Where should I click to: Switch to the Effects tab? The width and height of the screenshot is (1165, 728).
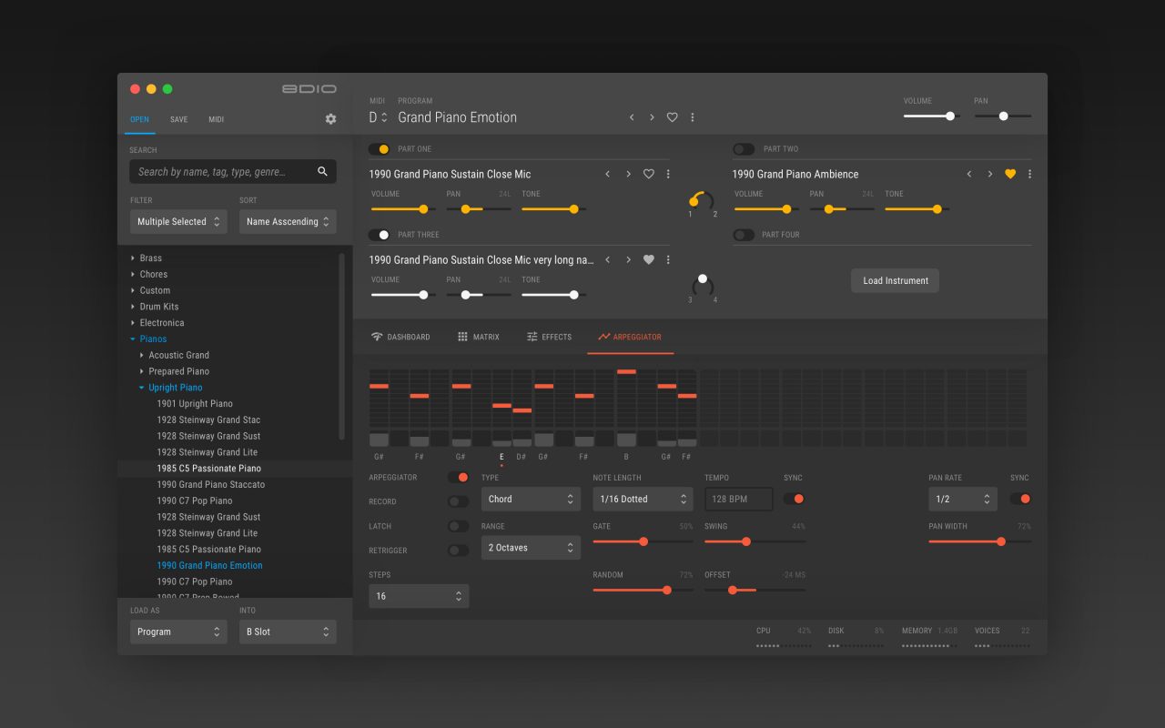pyautogui.click(x=549, y=337)
